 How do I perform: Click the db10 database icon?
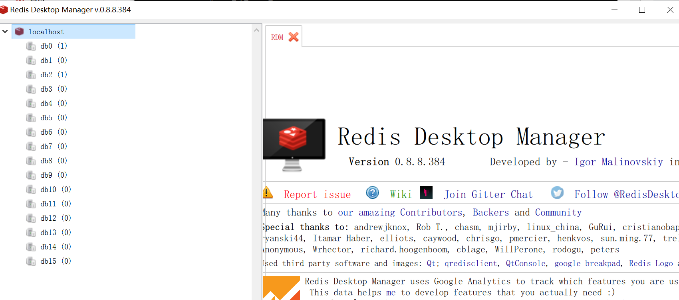tap(31, 189)
